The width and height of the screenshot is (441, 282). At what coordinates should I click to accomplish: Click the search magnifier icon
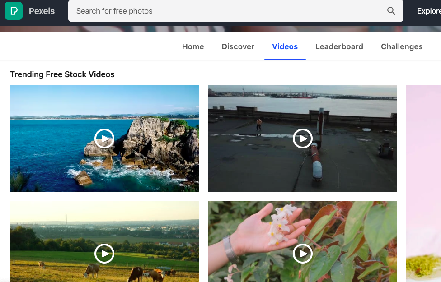(391, 11)
